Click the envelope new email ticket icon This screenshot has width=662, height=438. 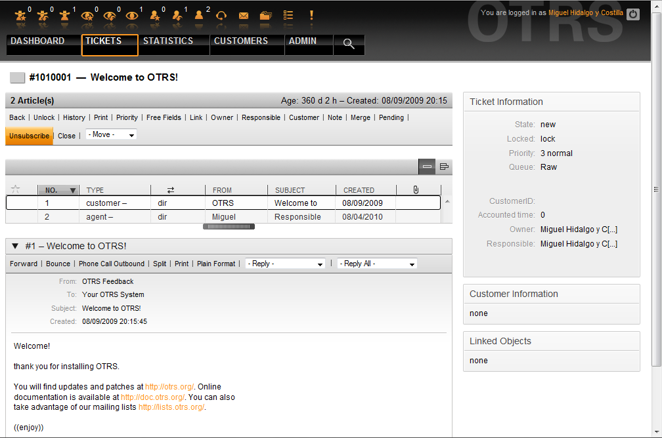[244, 15]
